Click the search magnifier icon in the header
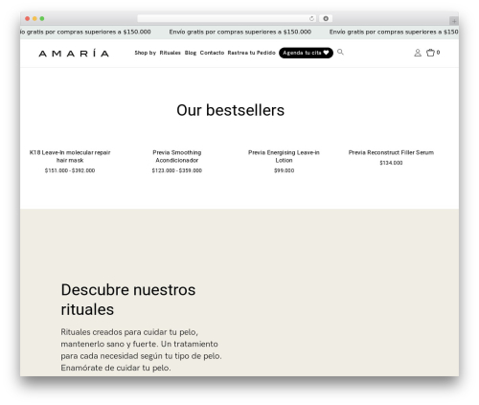This screenshot has width=479, height=405. tap(340, 52)
